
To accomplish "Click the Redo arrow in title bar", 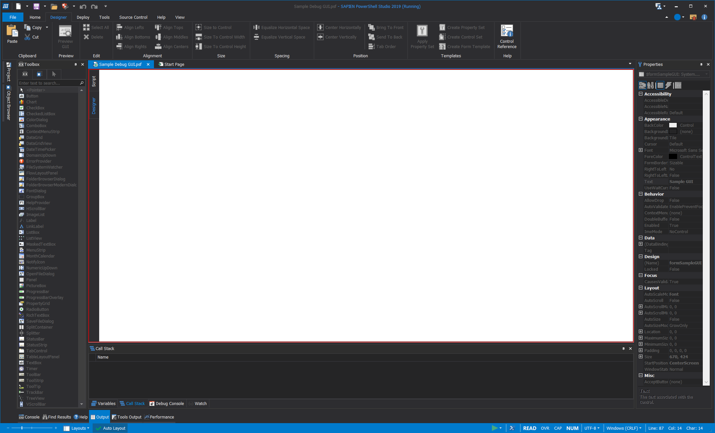I will [94, 7].
